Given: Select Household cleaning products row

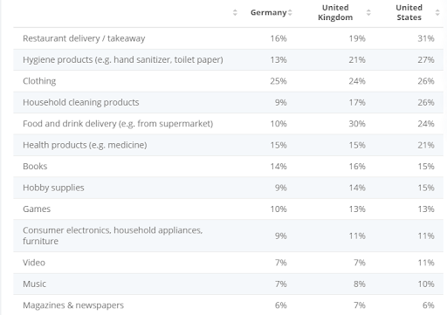Looking at the screenshot, I should point(228,102).
